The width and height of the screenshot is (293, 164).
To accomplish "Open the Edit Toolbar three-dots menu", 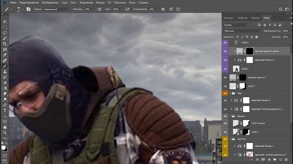I will click(5, 138).
